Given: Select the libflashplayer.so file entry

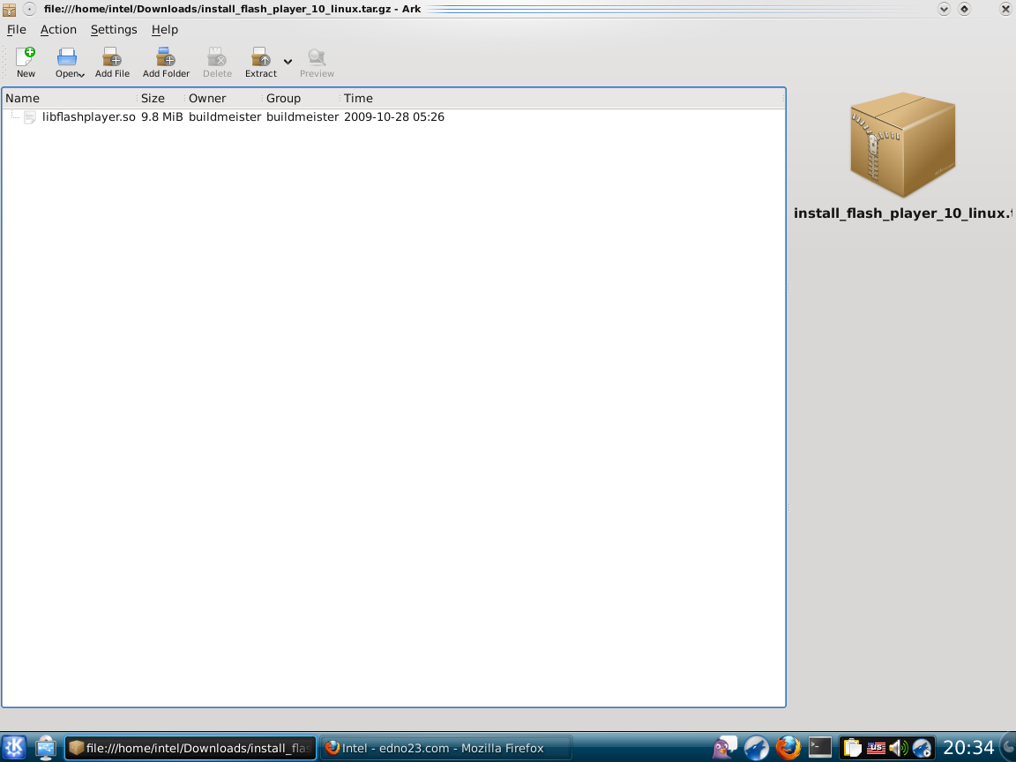Looking at the screenshot, I should click(89, 117).
